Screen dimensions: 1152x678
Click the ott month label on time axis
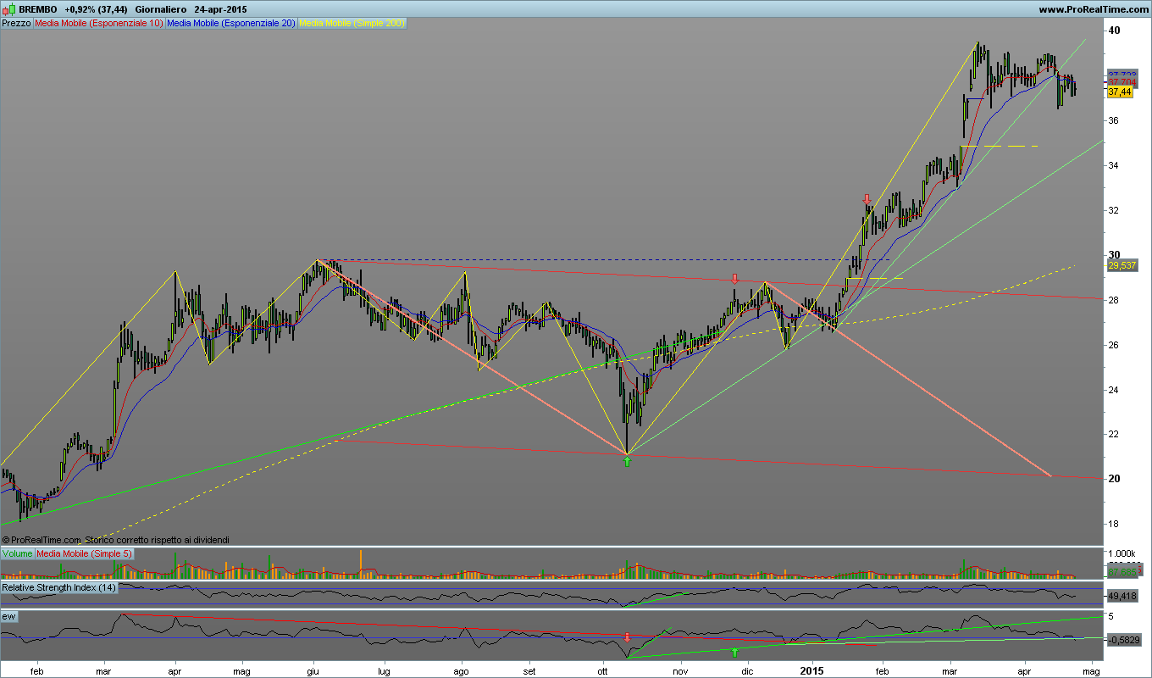coord(603,670)
